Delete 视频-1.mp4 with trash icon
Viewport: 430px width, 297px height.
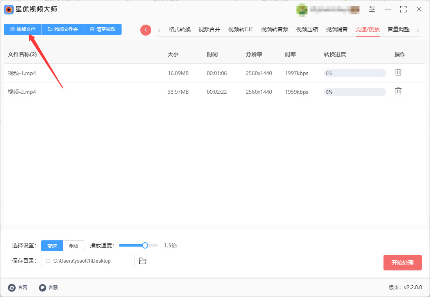click(398, 72)
